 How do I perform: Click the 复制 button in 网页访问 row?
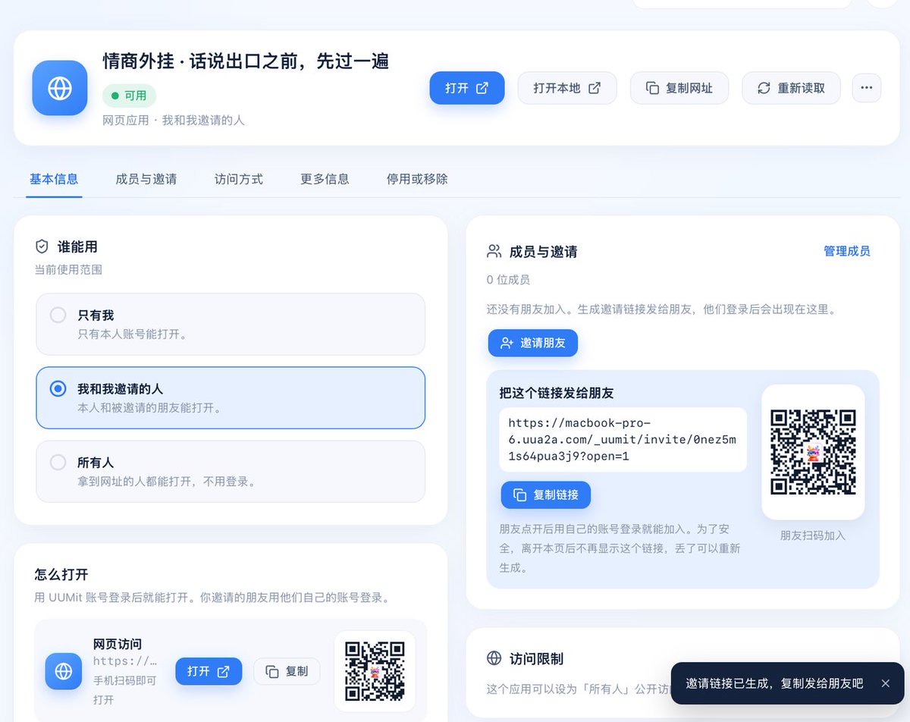point(287,671)
